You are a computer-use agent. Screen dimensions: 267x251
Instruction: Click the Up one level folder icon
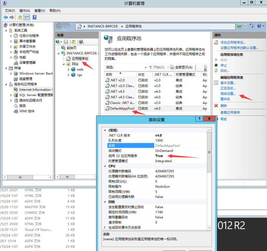point(20,17)
